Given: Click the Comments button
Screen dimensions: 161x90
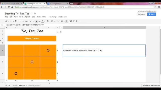Looking at the screenshot, I should click(x=141, y=14).
